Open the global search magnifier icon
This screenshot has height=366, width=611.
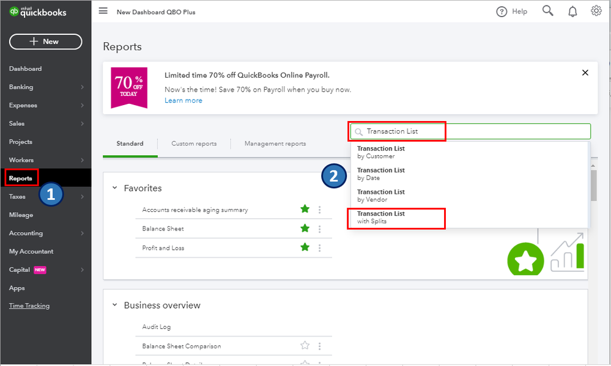(x=547, y=10)
